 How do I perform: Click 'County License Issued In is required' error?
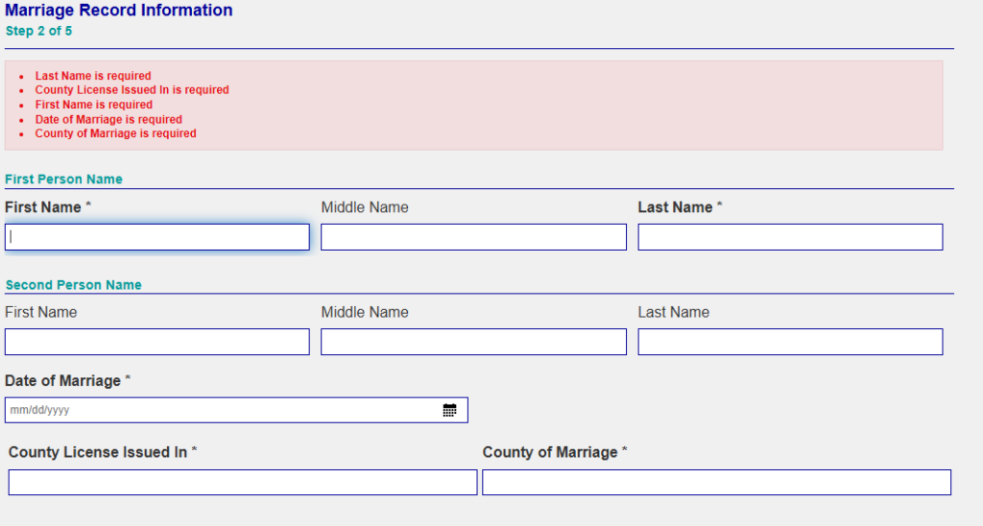(x=132, y=90)
